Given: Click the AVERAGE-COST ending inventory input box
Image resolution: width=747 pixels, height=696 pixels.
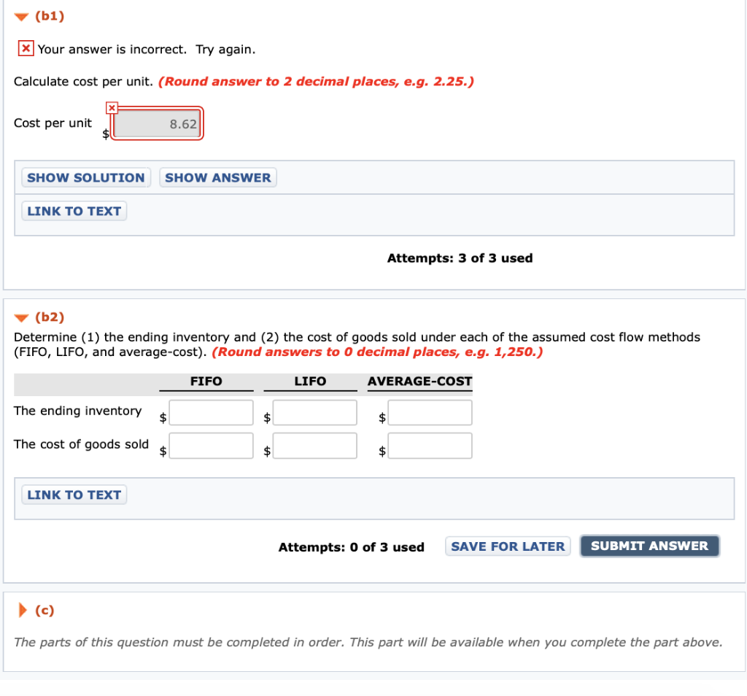Looking at the screenshot, I should click(x=430, y=412).
